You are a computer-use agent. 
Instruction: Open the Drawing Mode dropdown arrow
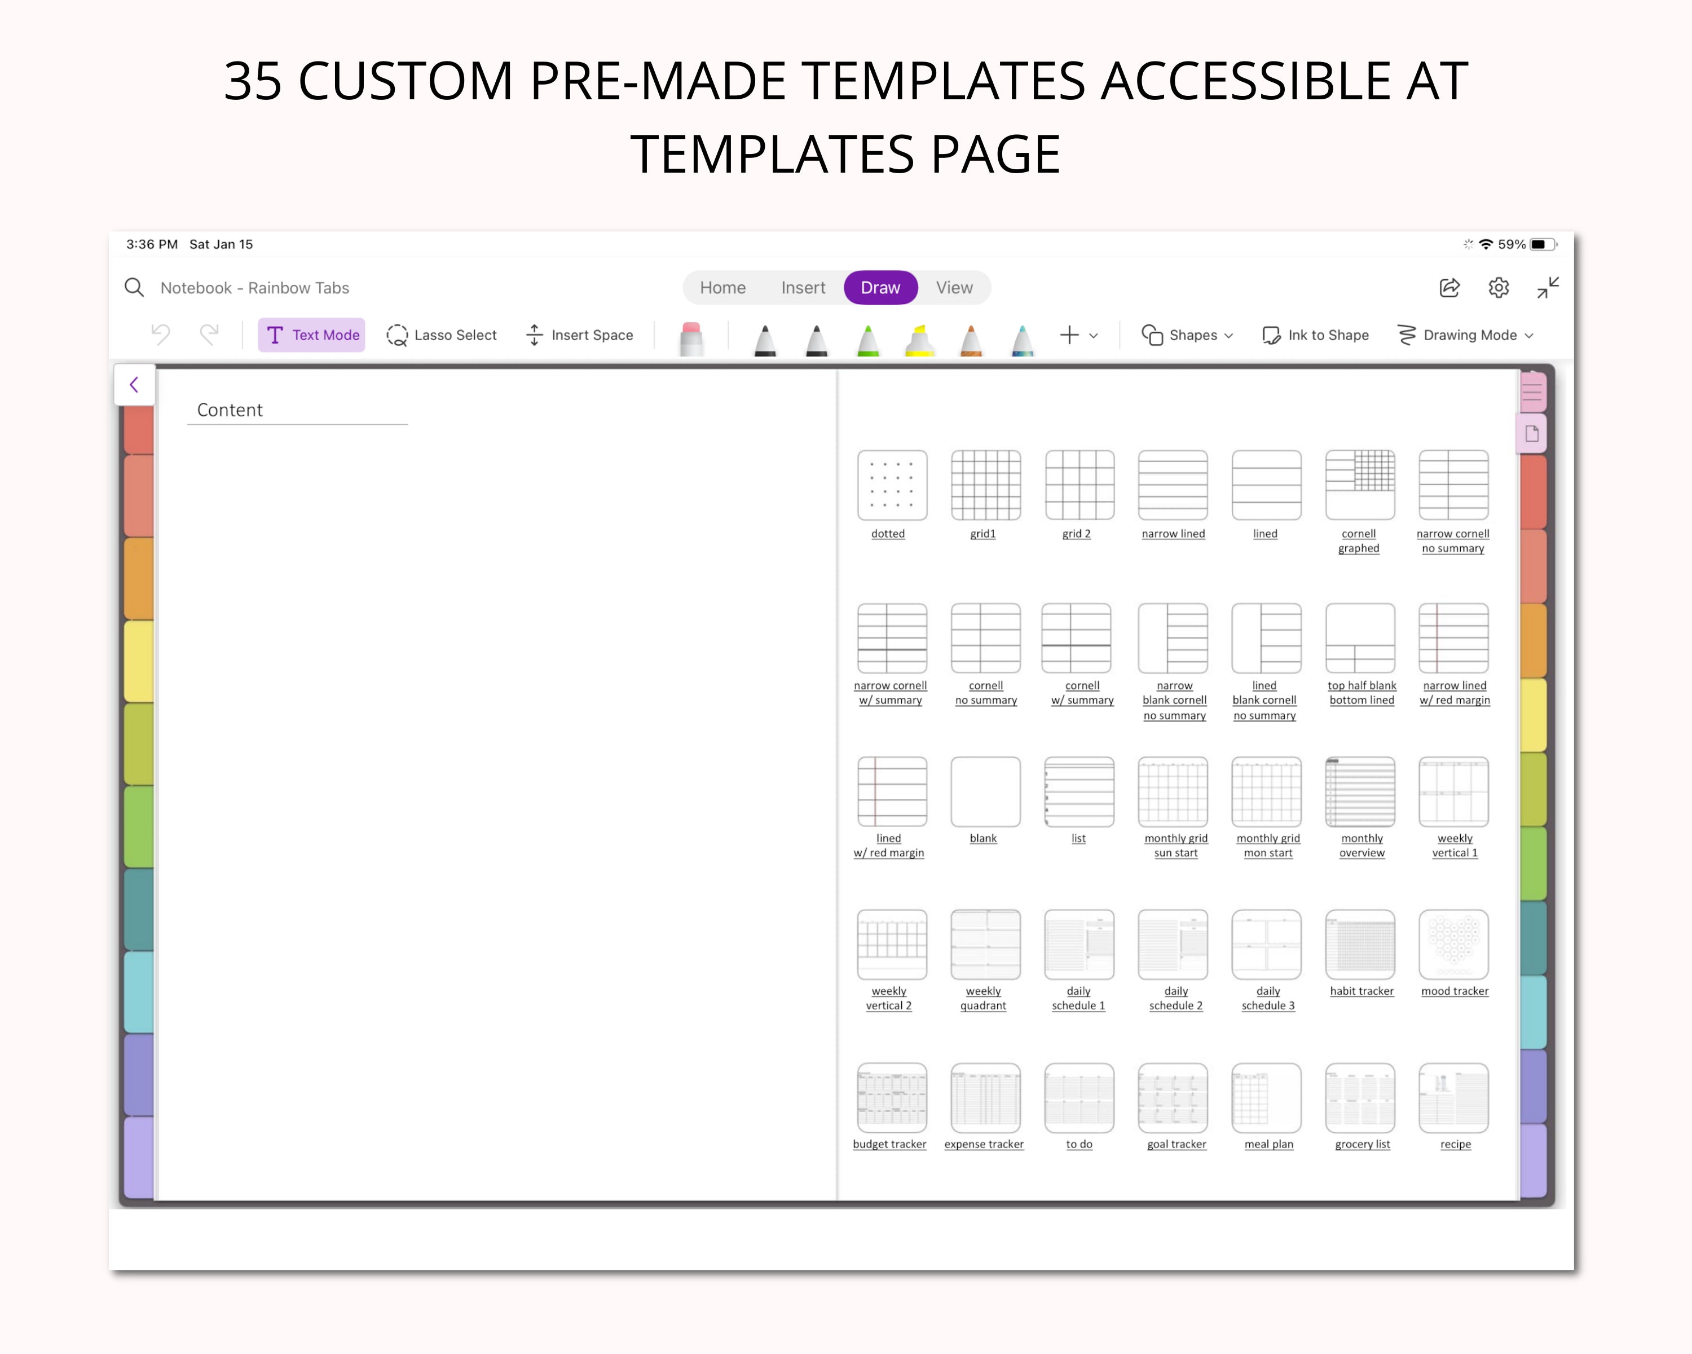[1529, 335]
